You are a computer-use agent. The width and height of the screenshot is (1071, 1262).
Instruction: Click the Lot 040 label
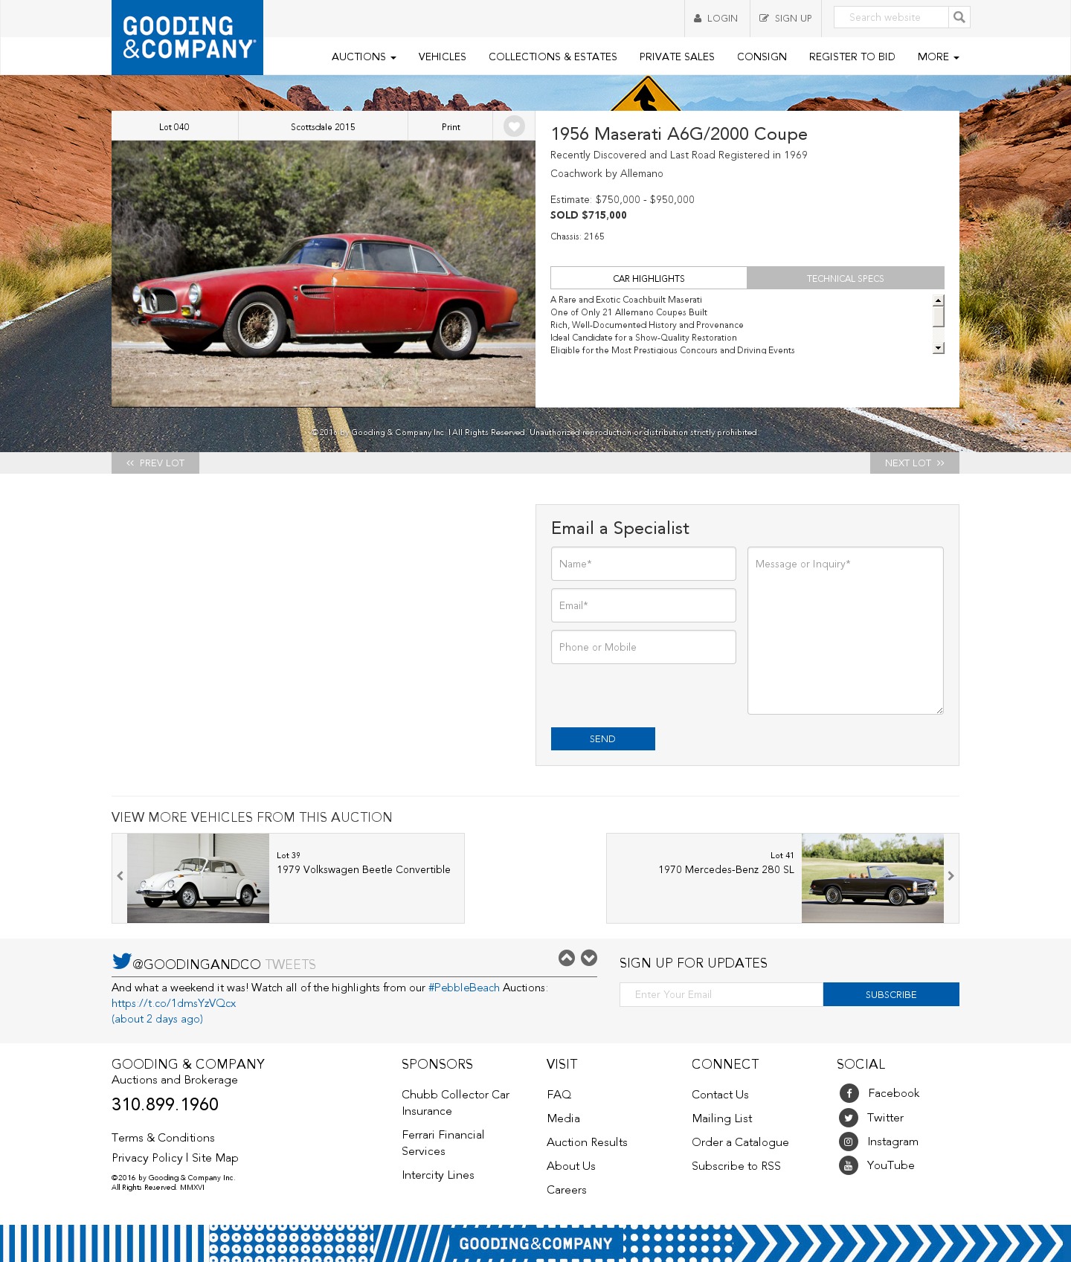click(x=174, y=126)
